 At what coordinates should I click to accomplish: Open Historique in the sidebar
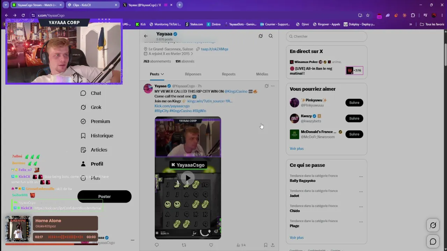(97, 136)
